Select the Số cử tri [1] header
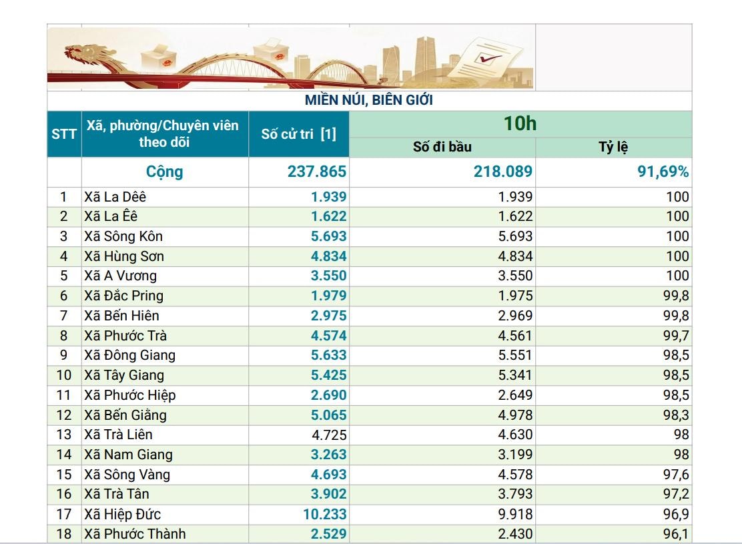 (x=298, y=134)
